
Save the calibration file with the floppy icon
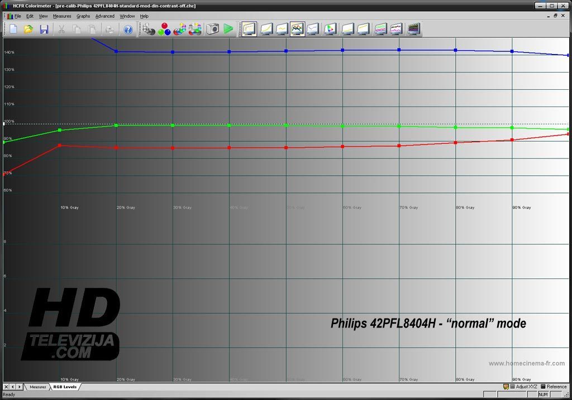click(x=44, y=29)
